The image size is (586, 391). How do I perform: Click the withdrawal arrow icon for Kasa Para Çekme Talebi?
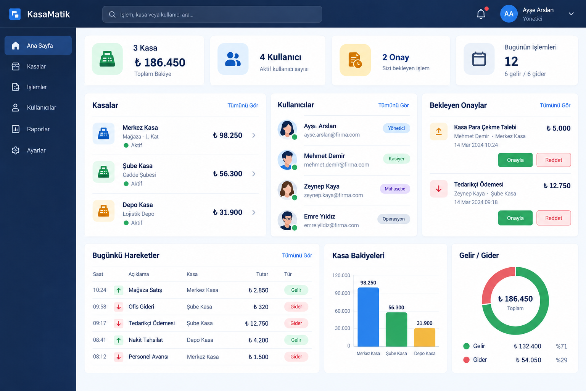[439, 131]
